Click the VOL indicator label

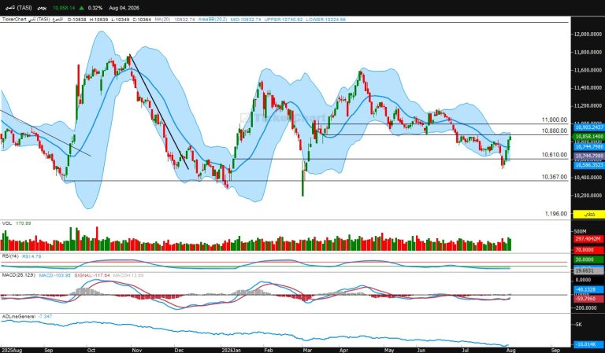pos(7,223)
